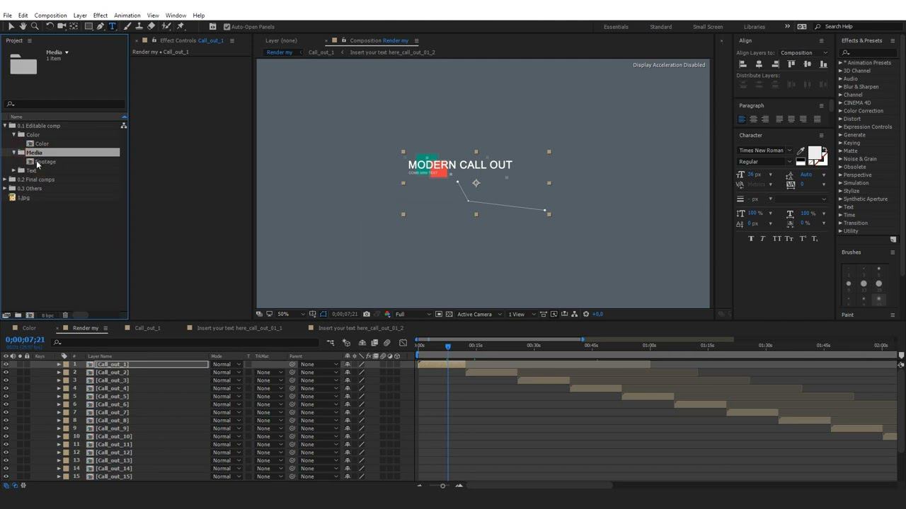This screenshot has height=509, width=906.
Task: Activate the Horizontal Type tool
Action: [x=112, y=26]
